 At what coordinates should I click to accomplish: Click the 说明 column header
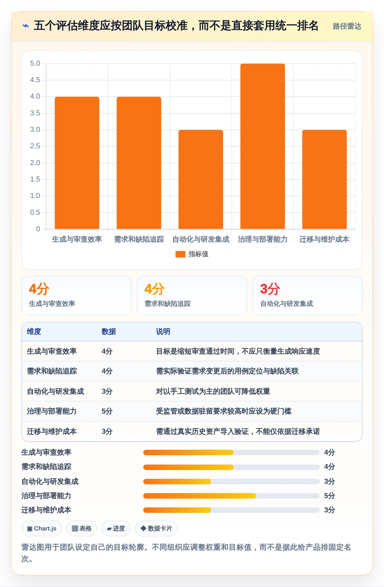pyautogui.click(x=163, y=332)
